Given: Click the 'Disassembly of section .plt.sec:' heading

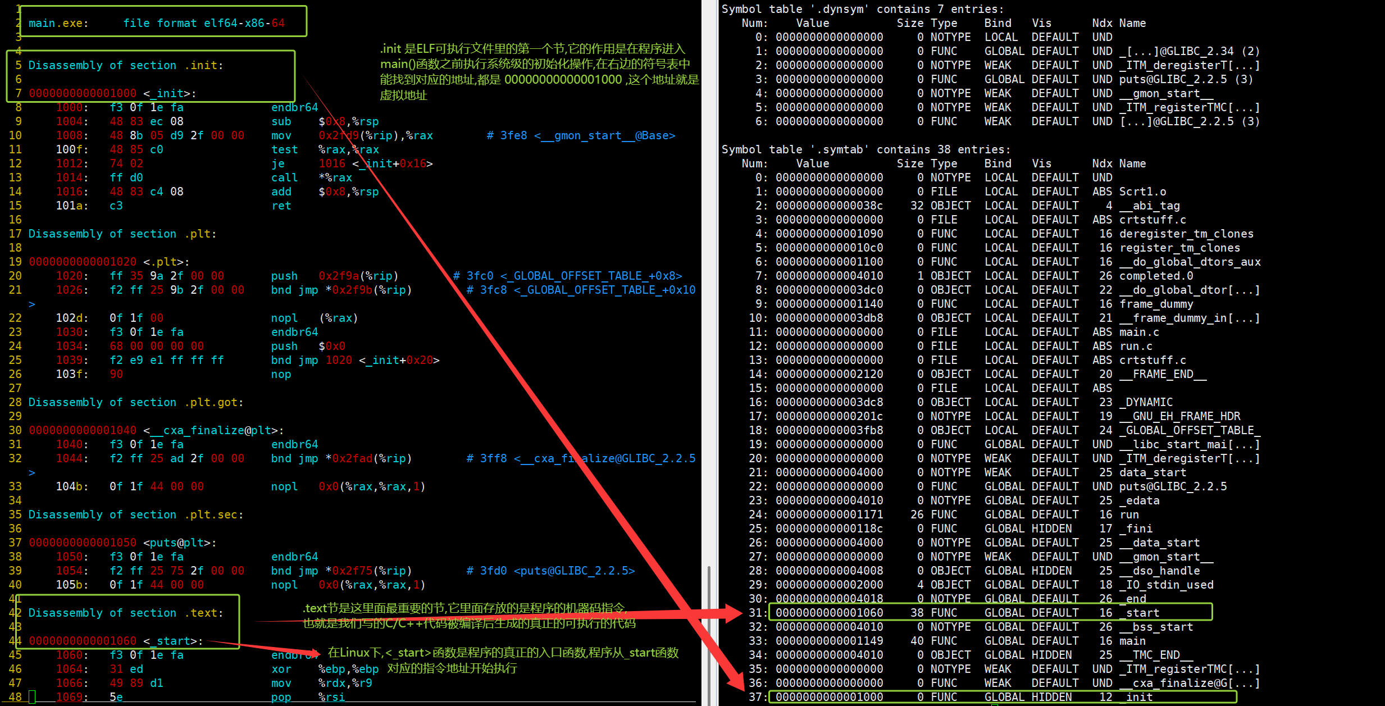Looking at the screenshot, I should pyautogui.click(x=136, y=514).
